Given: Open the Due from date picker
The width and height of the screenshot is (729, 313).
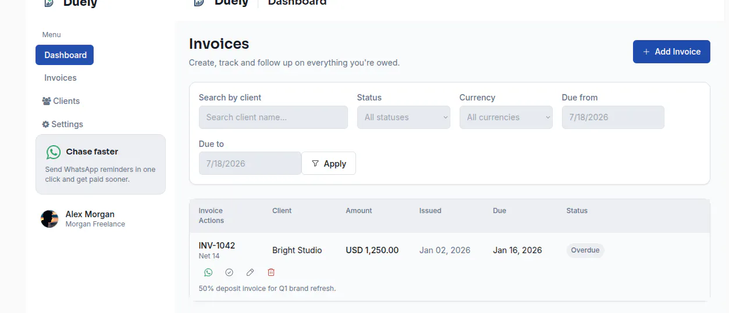Looking at the screenshot, I should (613, 117).
